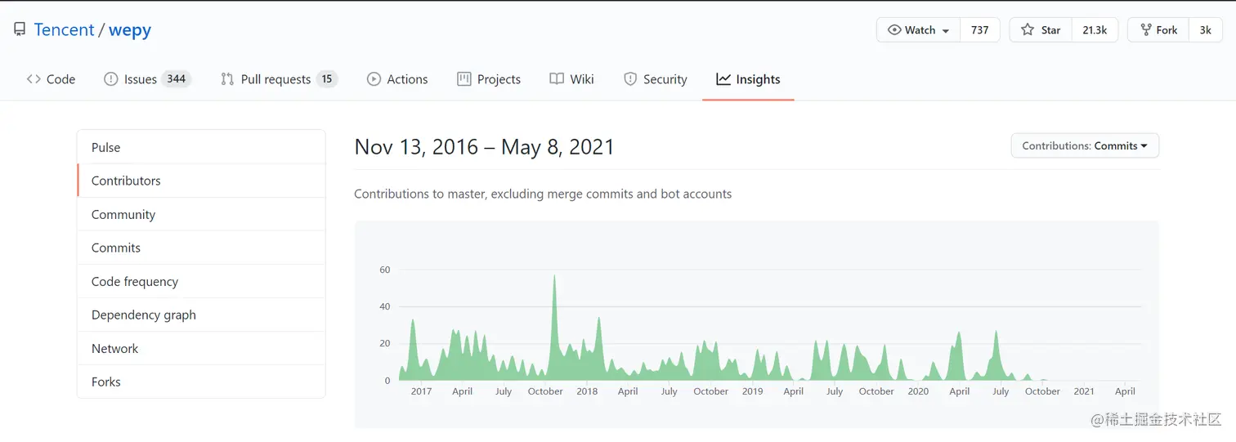Click the 2019 axis label
Image resolution: width=1236 pixels, height=442 pixels.
pyautogui.click(x=753, y=391)
